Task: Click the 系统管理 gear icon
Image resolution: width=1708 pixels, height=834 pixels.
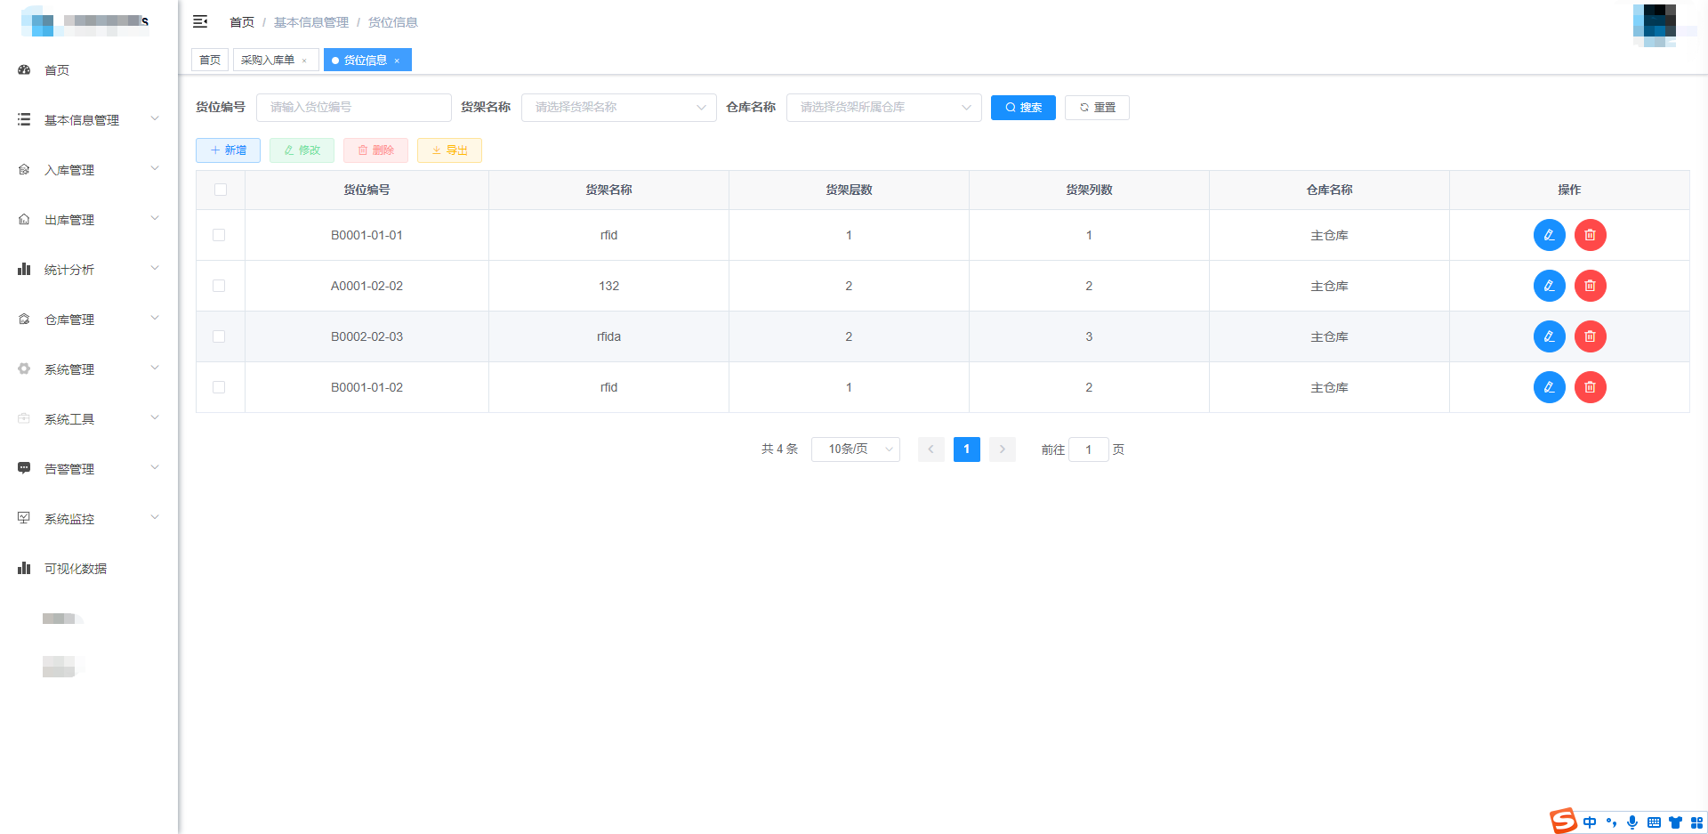Action: click(x=24, y=368)
